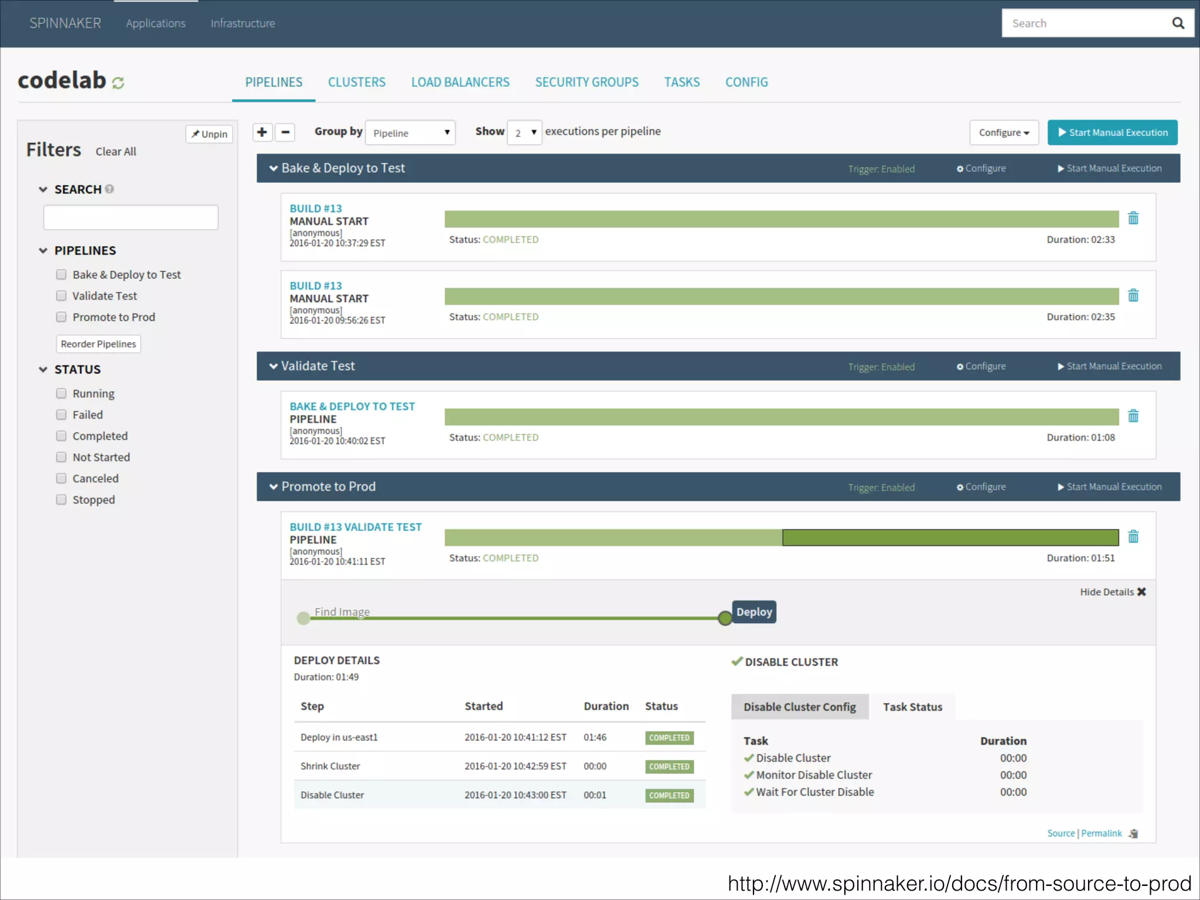
Task: Open the Group by Pipeline dropdown
Action: [x=410, y=133]
